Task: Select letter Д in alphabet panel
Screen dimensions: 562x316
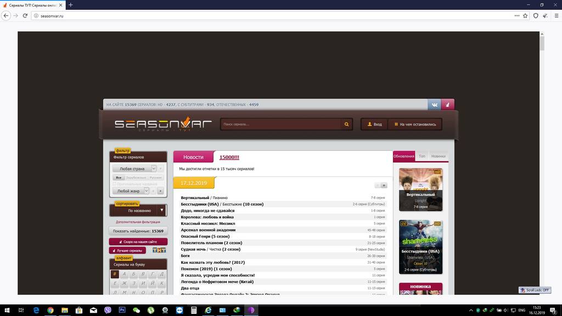Action: (x=162, y=274)
